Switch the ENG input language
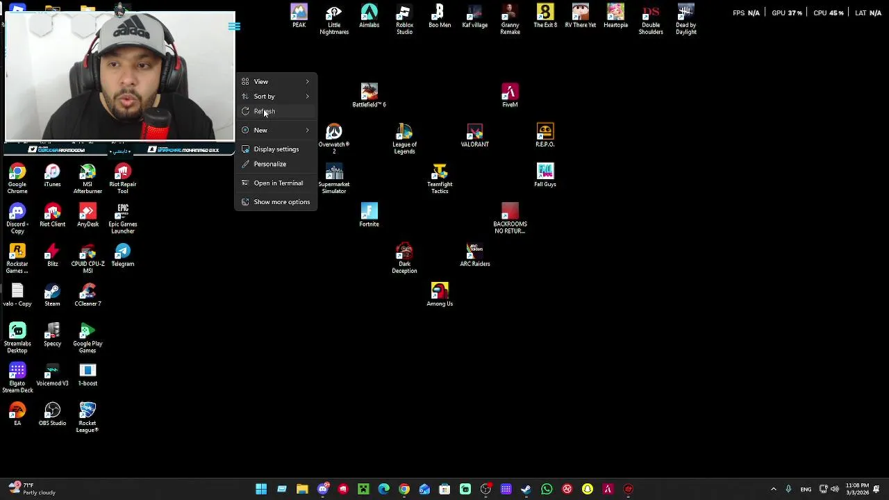The image size is (889, 500). point(806,489)
